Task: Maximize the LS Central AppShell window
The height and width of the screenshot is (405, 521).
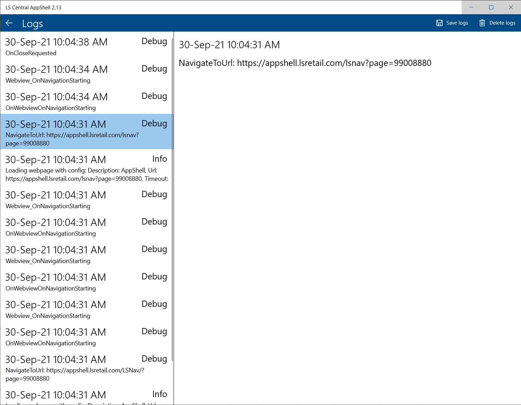Action: click(x=491, y=7)
